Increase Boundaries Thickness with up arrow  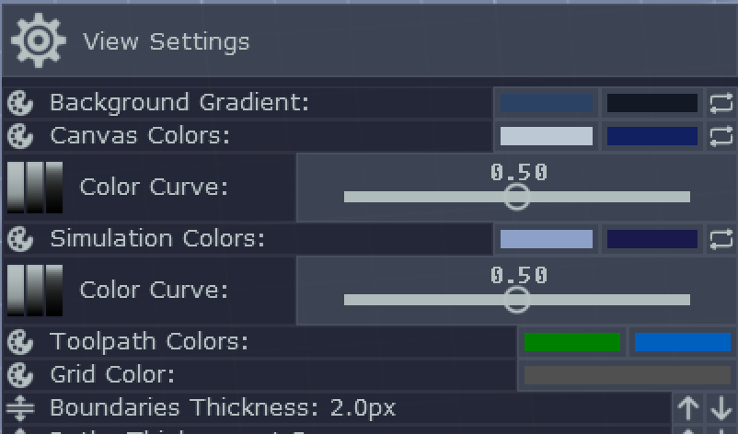click(x=687, y=407)
